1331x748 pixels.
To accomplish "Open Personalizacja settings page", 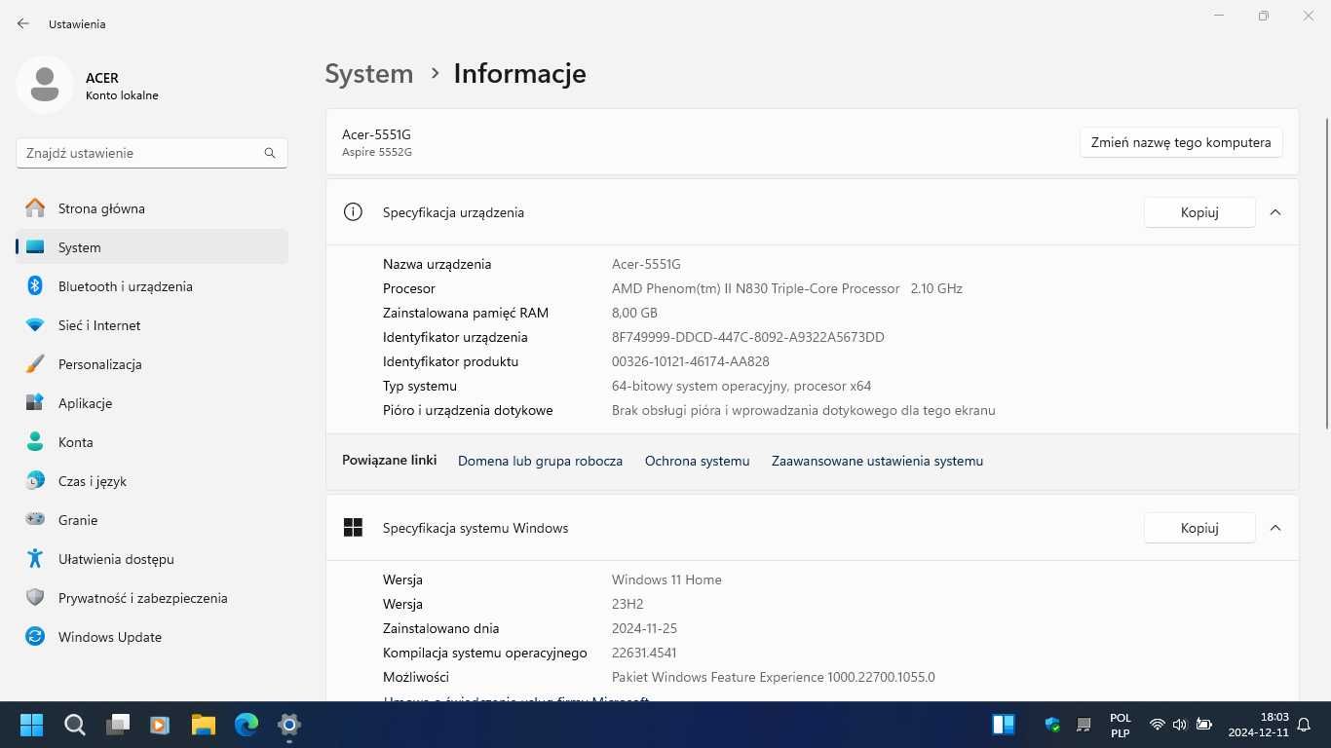I will [x=152, y=363].
